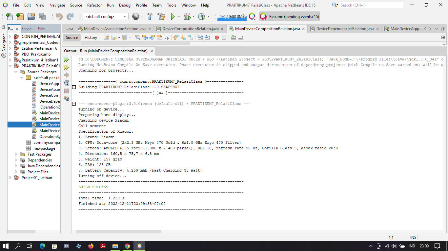
Task: Open the Refactor menu
Action: (x=94, y=5)
